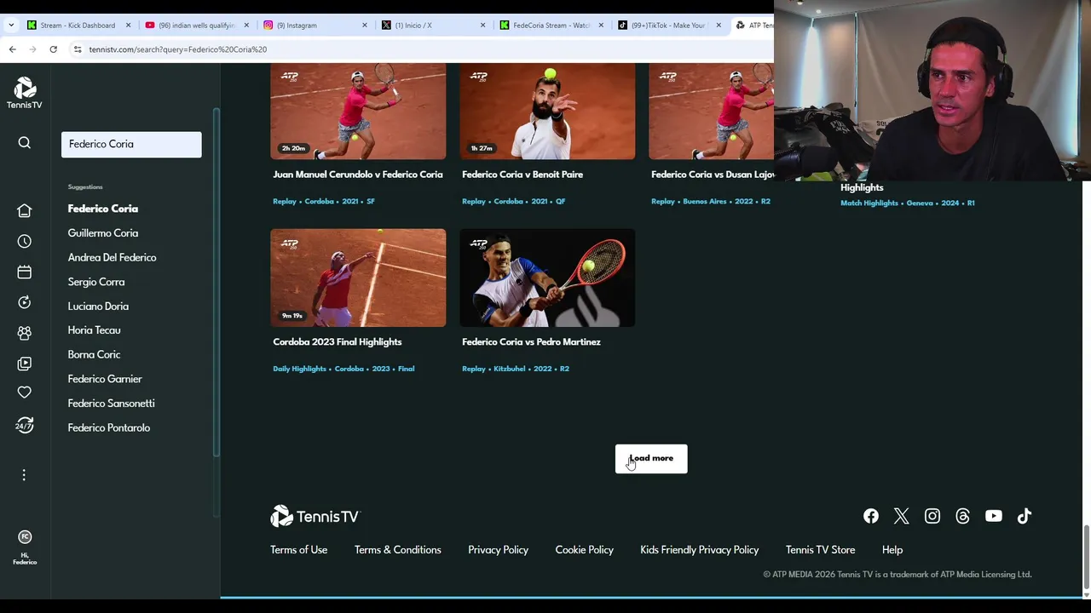The width and height of the screenshot is (1091, 613).
Task: Select Andrea Del Federico suggestion
Action: pyautogui.click(x=113, y=257)
